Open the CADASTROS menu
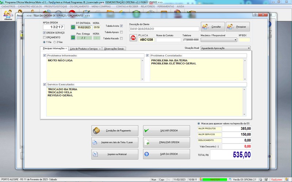This screenshot has width=292, height=182. pos(8,7)
